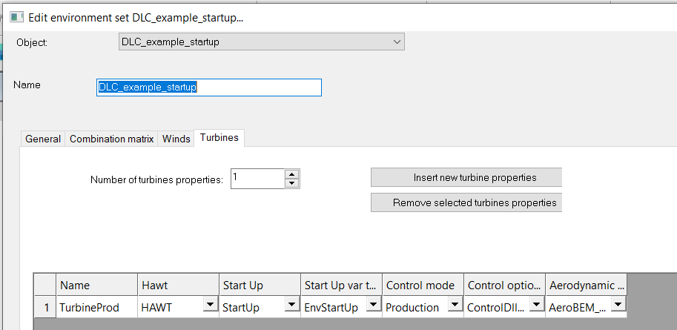Image resolution: width=677 pixels, height=330 pixels.
Task: Select the Turbines tab
Action: [219, 138]
